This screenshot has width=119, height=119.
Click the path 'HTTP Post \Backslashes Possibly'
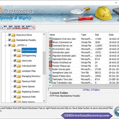[x=65, y=96]
